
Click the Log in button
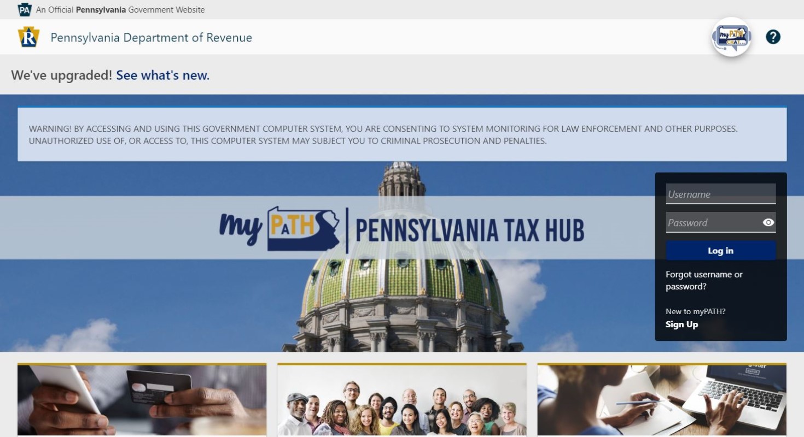pos(720,251)
